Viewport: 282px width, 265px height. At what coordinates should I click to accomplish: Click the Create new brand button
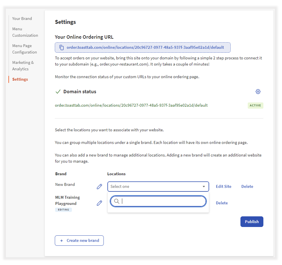(79, 240)
